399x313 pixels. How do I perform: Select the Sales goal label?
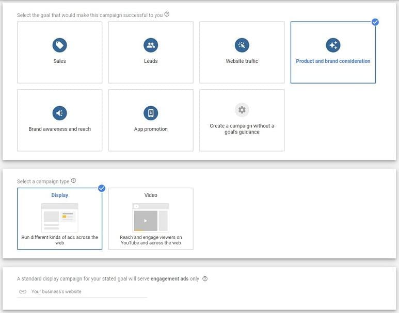pos(59,61)
